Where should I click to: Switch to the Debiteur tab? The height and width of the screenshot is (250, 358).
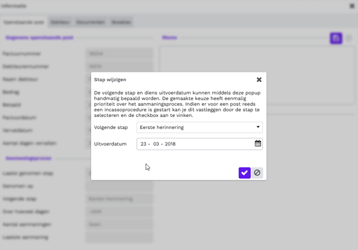[x=60, y=22]
